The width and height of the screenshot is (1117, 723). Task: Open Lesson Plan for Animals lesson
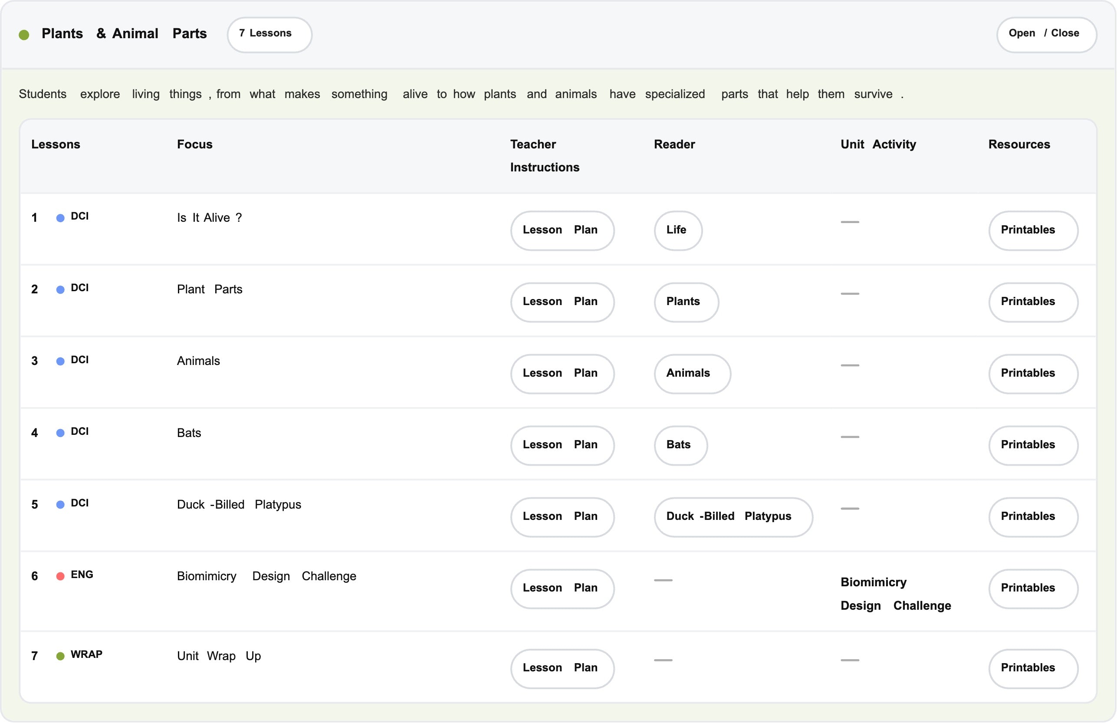562,374
